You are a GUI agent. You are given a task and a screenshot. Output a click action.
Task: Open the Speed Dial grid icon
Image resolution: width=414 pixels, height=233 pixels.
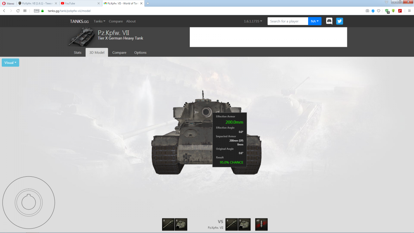click(25, 11)
